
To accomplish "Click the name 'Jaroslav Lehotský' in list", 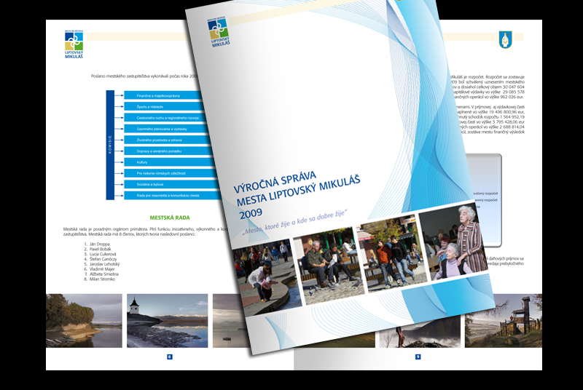I will (x=104, y=264).
